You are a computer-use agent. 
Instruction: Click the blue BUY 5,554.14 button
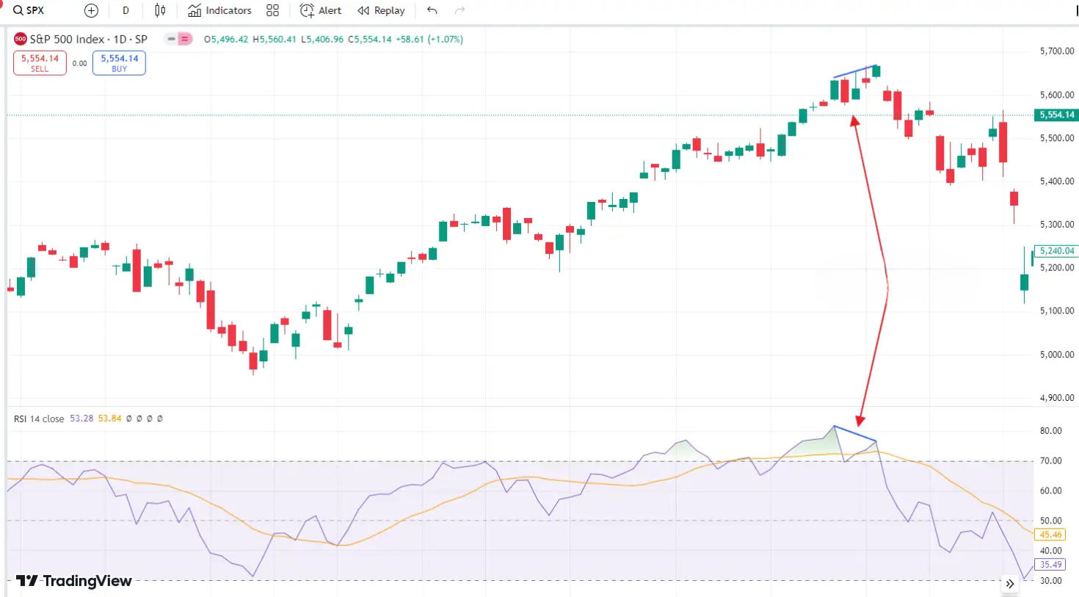click(x=119, y=63)
